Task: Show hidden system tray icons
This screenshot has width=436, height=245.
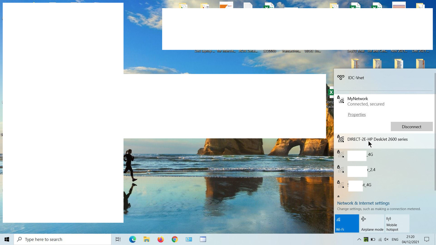Action: pyautogui.click(x=359, y=240)
